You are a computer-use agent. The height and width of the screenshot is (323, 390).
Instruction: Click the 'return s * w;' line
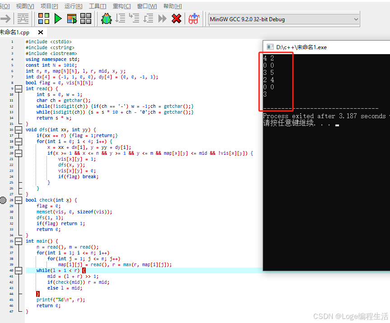(54, 118)
